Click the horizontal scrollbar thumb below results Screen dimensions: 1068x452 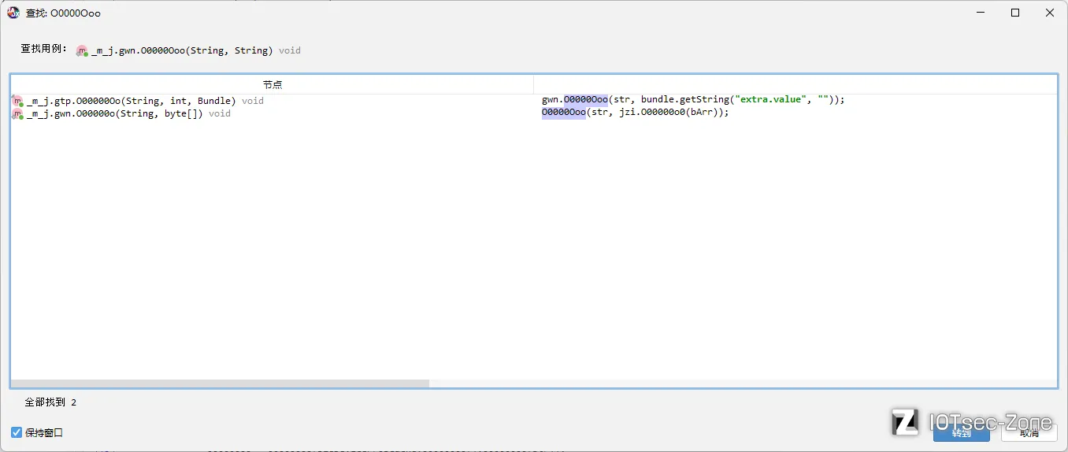[x=220, y=383]
